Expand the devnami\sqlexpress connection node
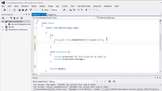Image resolution: width=162 pixels, height=91 pixels. tap(6, 24)
